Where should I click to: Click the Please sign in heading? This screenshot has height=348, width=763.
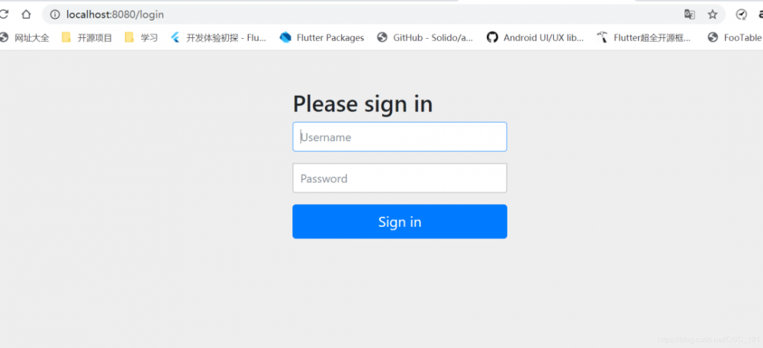[362, 104]
